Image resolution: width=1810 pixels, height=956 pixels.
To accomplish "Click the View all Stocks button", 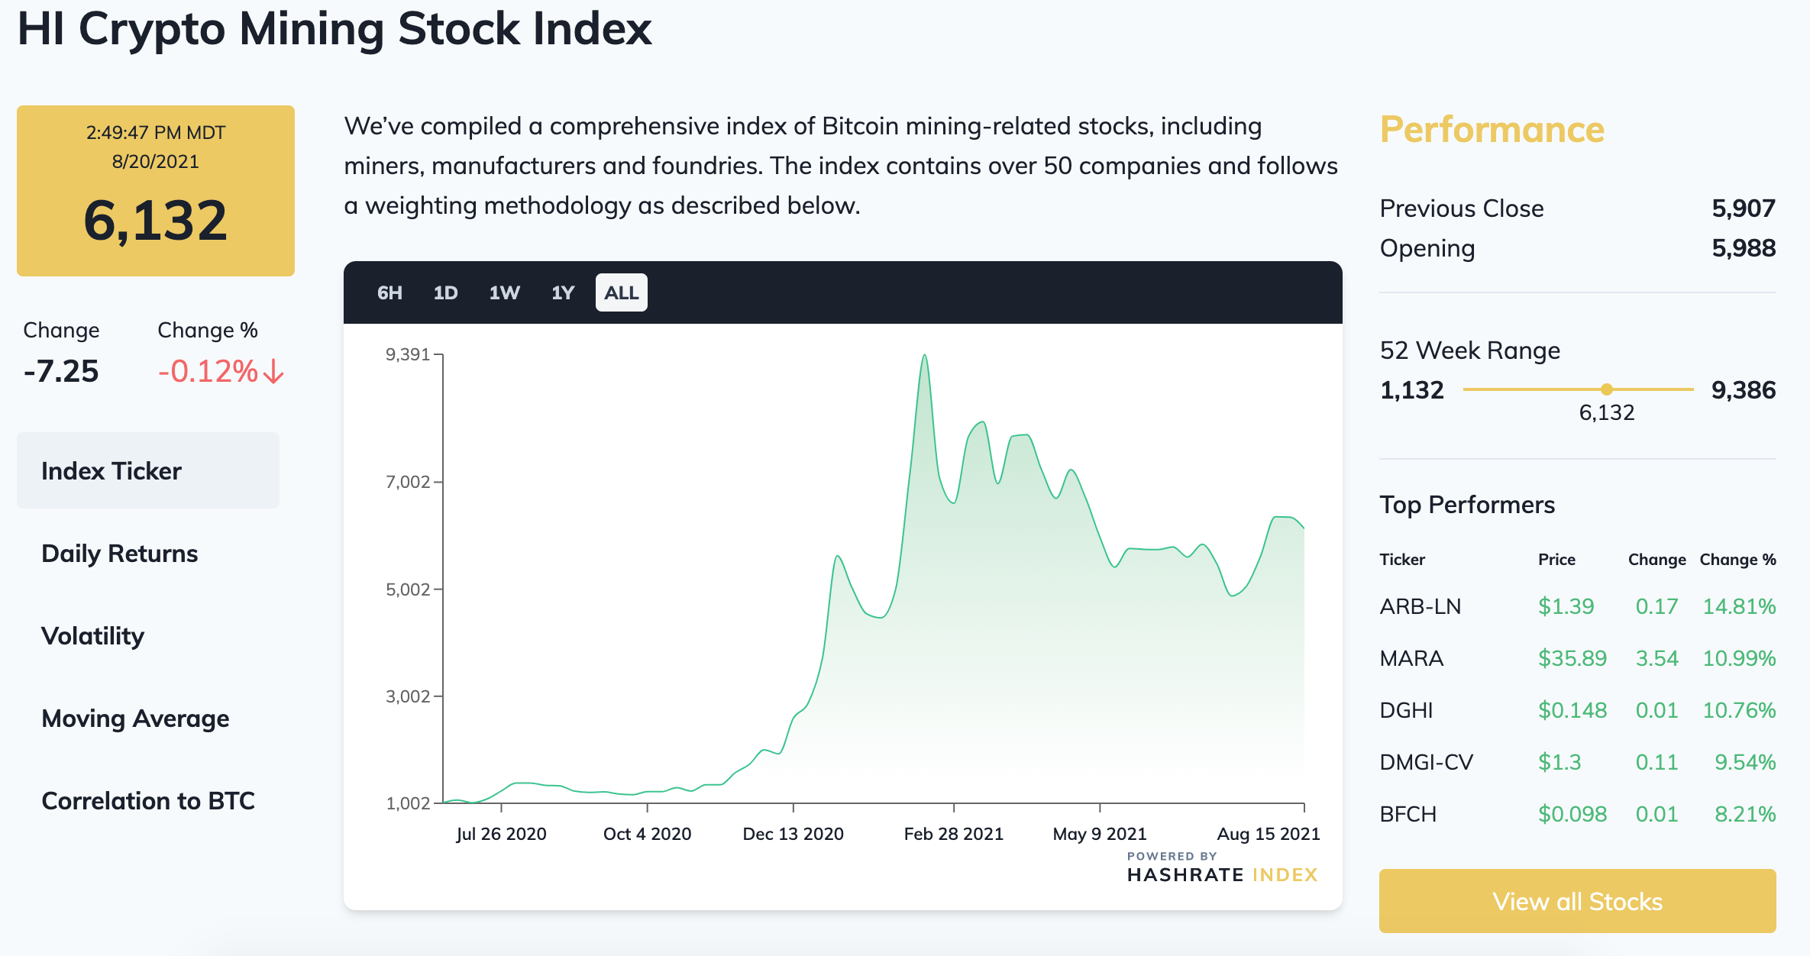I will (1577, 901).
